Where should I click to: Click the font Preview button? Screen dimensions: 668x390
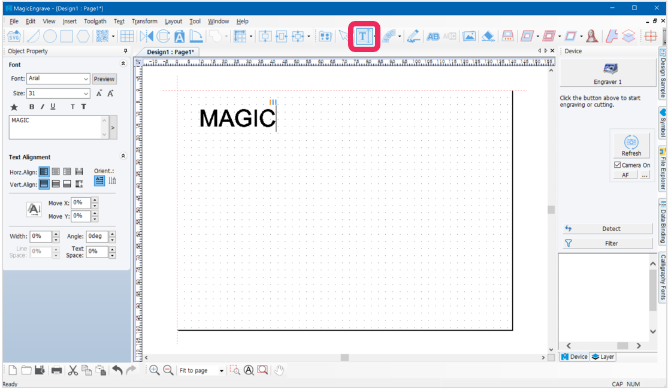pyautogui.click(x=104, y=79)
